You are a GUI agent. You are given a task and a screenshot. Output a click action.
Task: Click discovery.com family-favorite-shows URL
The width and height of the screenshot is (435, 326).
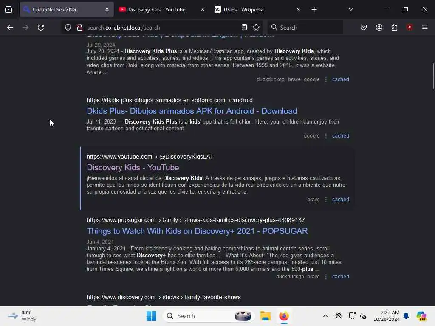point(164,297)
